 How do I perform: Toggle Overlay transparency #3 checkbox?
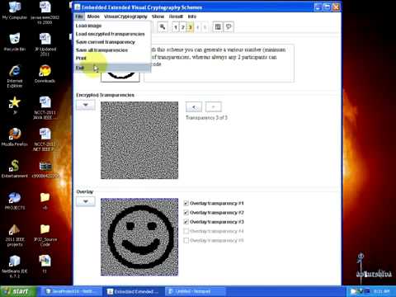[186, 222]
